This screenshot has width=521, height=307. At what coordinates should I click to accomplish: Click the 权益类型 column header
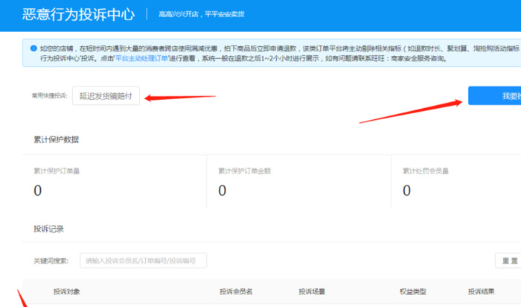pos(413,291)
